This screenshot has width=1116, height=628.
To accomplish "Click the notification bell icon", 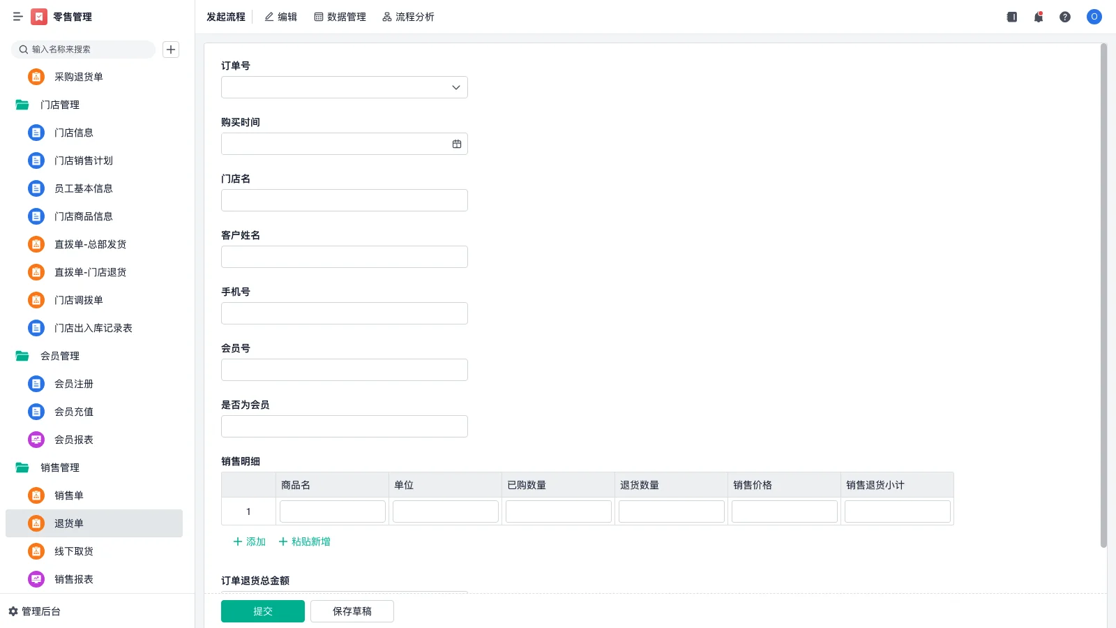I will click(1038, 17).
